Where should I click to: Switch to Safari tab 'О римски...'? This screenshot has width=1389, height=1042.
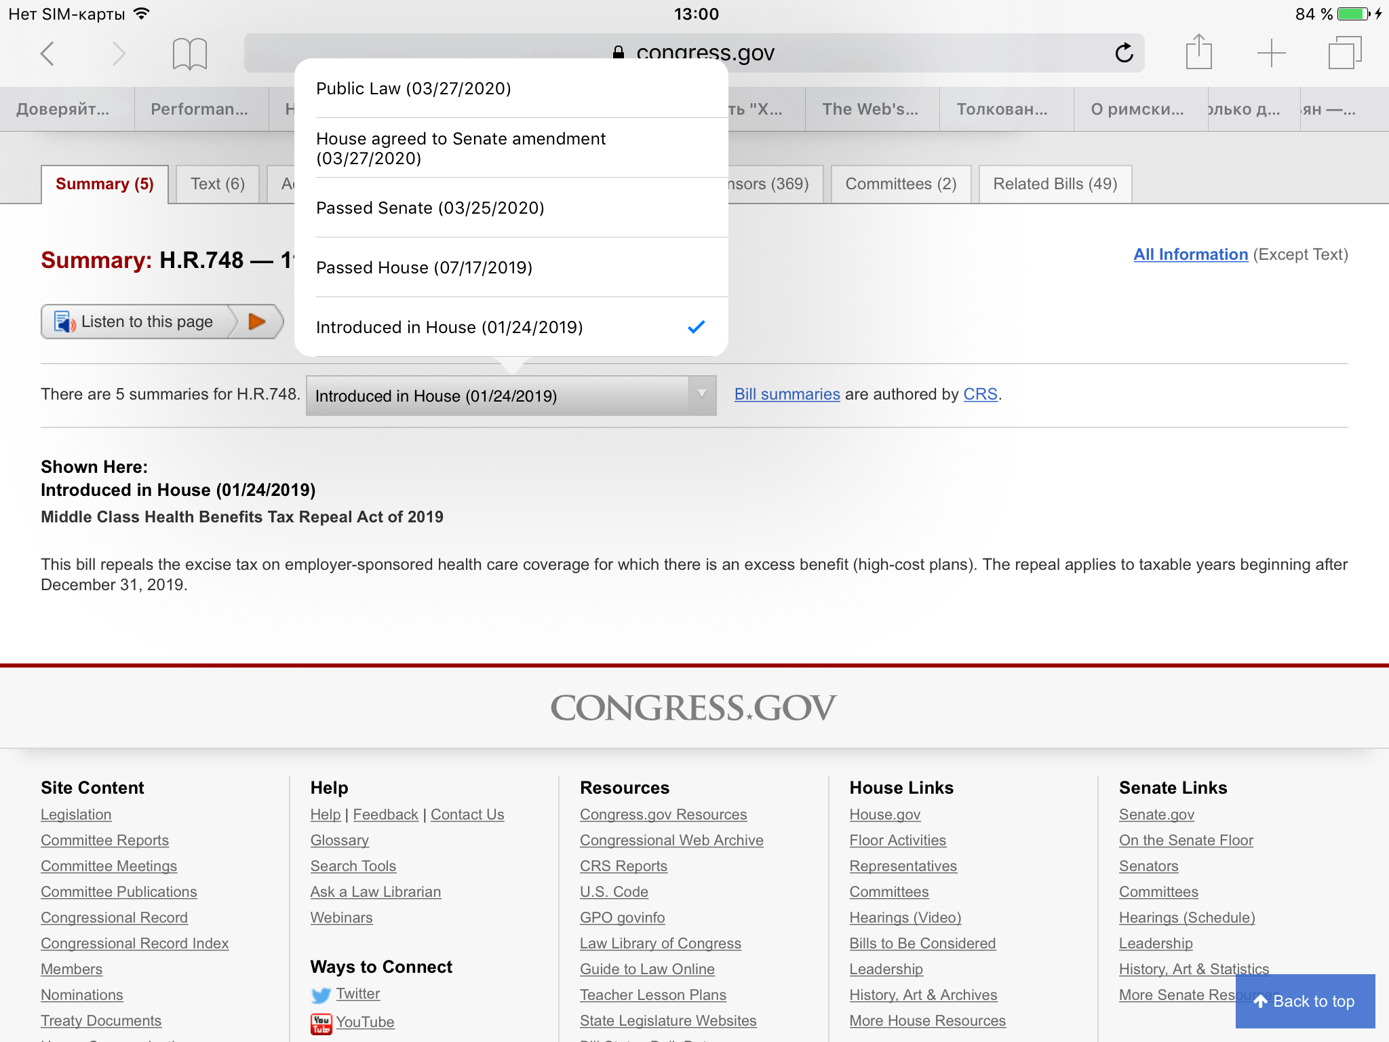(1139, 109)
